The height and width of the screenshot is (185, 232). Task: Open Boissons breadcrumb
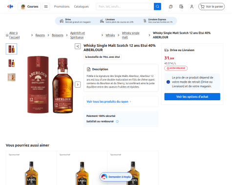58,35
